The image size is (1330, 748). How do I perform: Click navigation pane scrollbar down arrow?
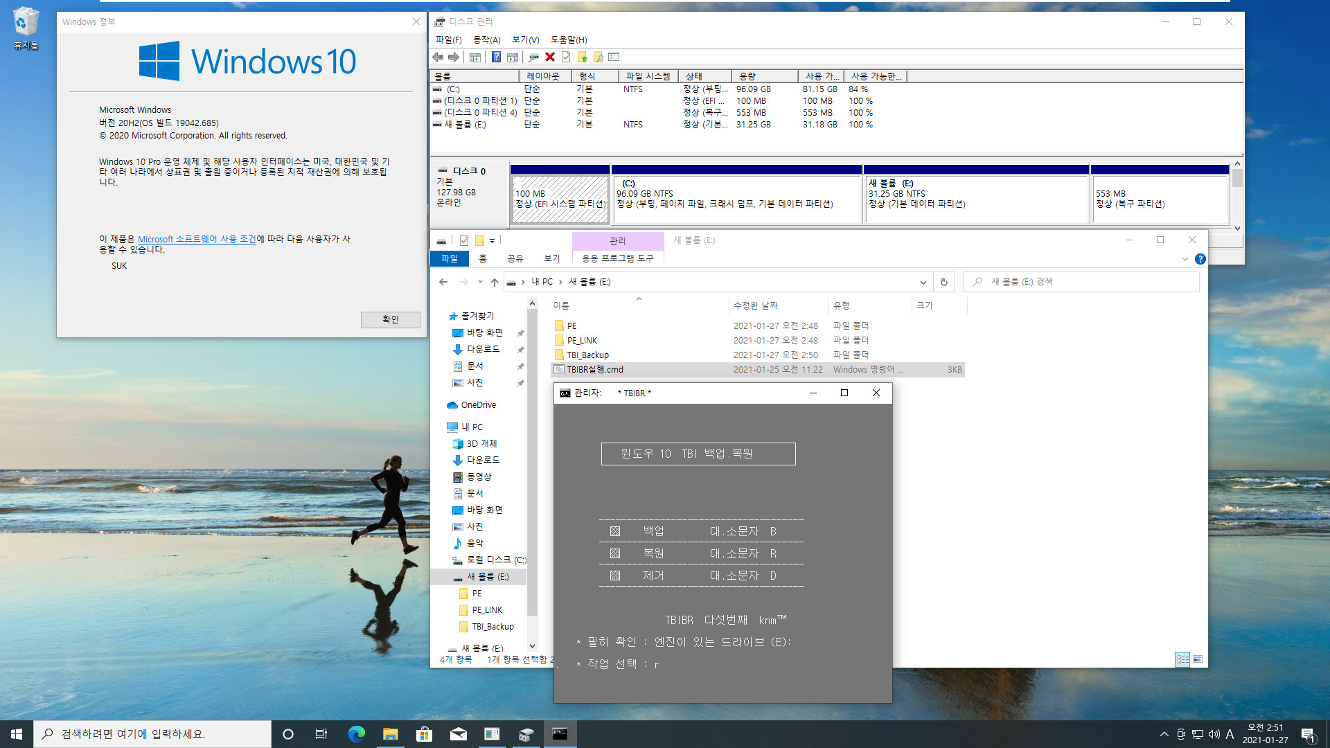pos(532,646)
